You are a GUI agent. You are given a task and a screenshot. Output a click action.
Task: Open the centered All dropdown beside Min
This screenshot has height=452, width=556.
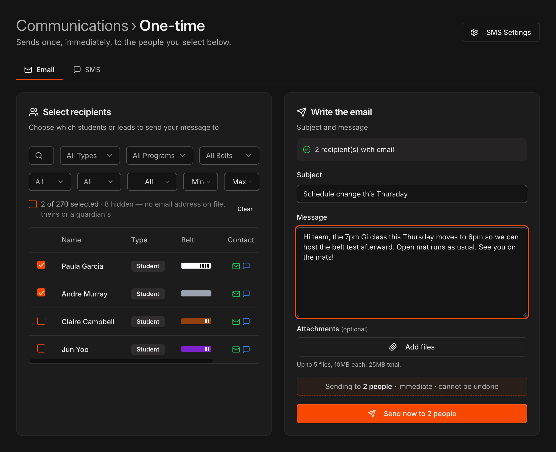click(x=152, y=182)
